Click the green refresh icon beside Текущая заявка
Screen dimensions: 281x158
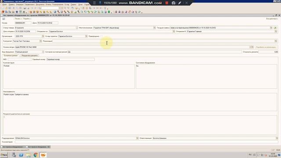(275, 28)
